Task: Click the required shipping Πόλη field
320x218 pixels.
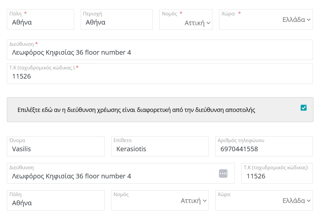Action: point(40,23)
